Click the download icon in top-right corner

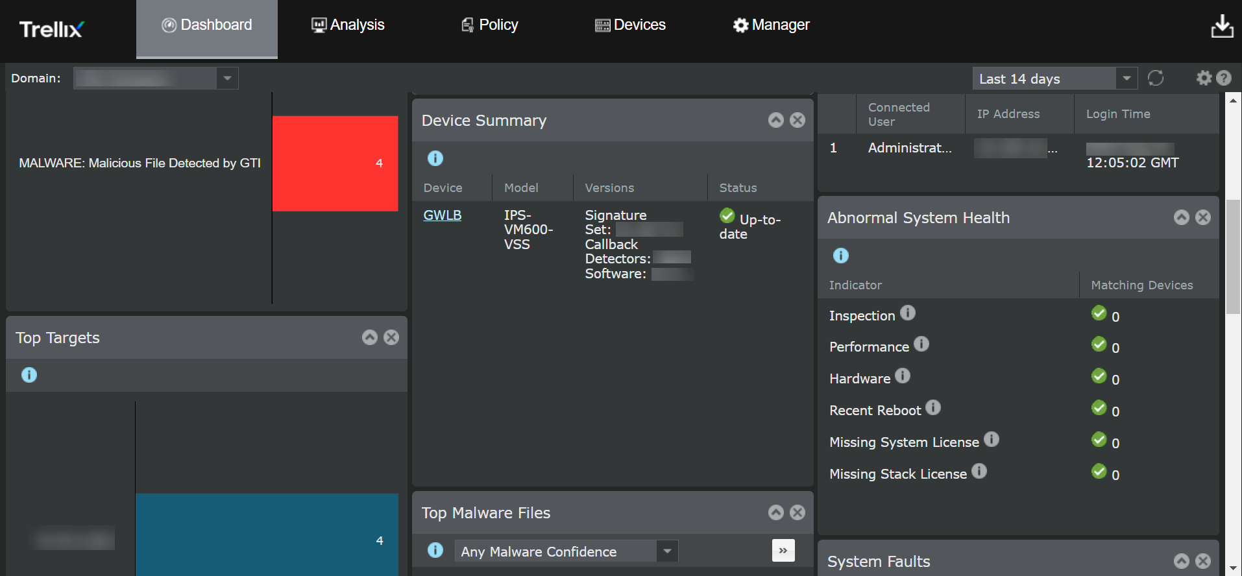1222,27
